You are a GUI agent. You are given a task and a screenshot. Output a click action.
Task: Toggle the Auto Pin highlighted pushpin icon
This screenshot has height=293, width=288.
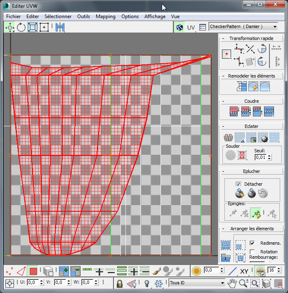[x=255, y=213]
